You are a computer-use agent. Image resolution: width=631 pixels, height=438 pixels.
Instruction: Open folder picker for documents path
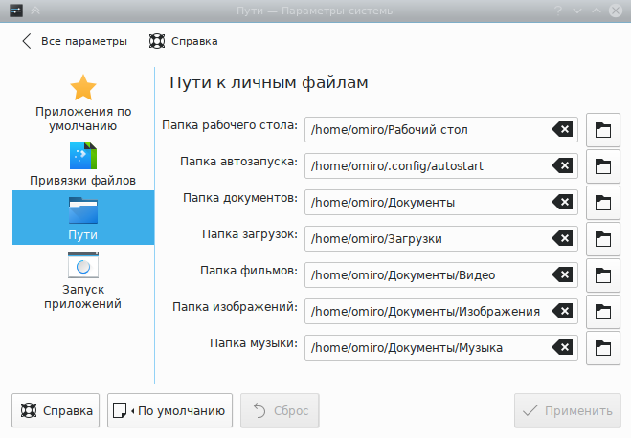[x=602, y=203]
